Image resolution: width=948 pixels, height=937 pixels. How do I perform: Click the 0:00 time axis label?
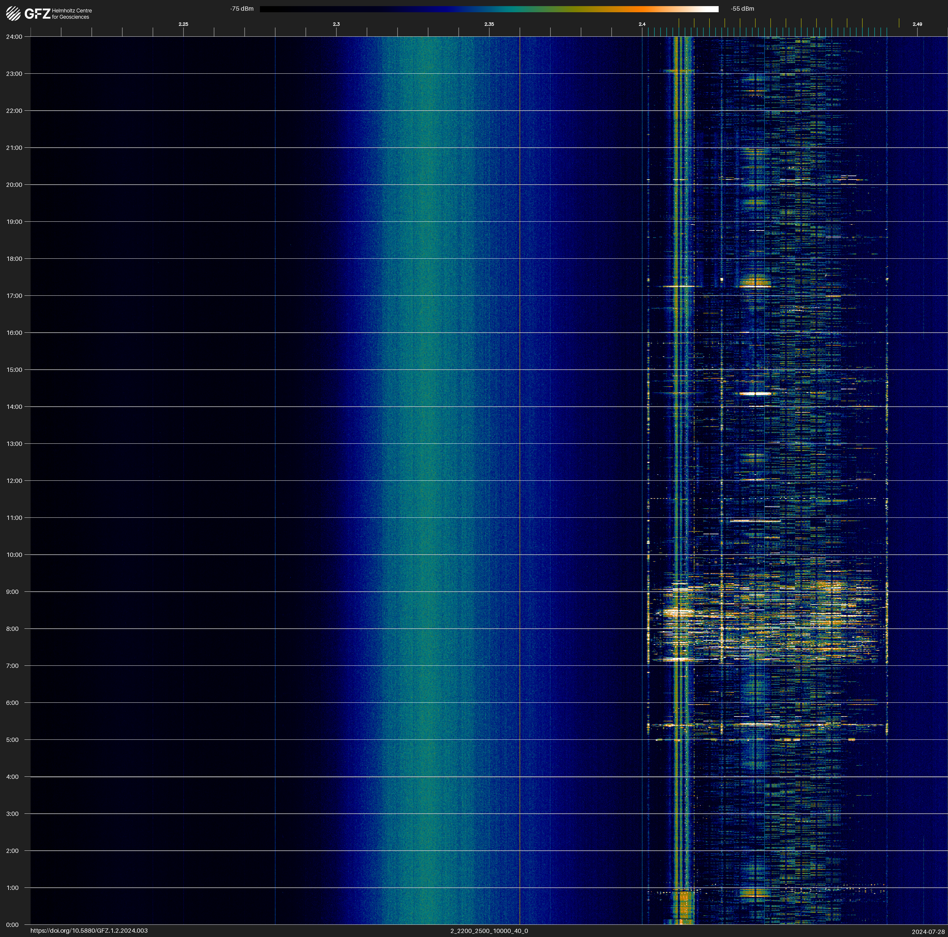(12, 925)
